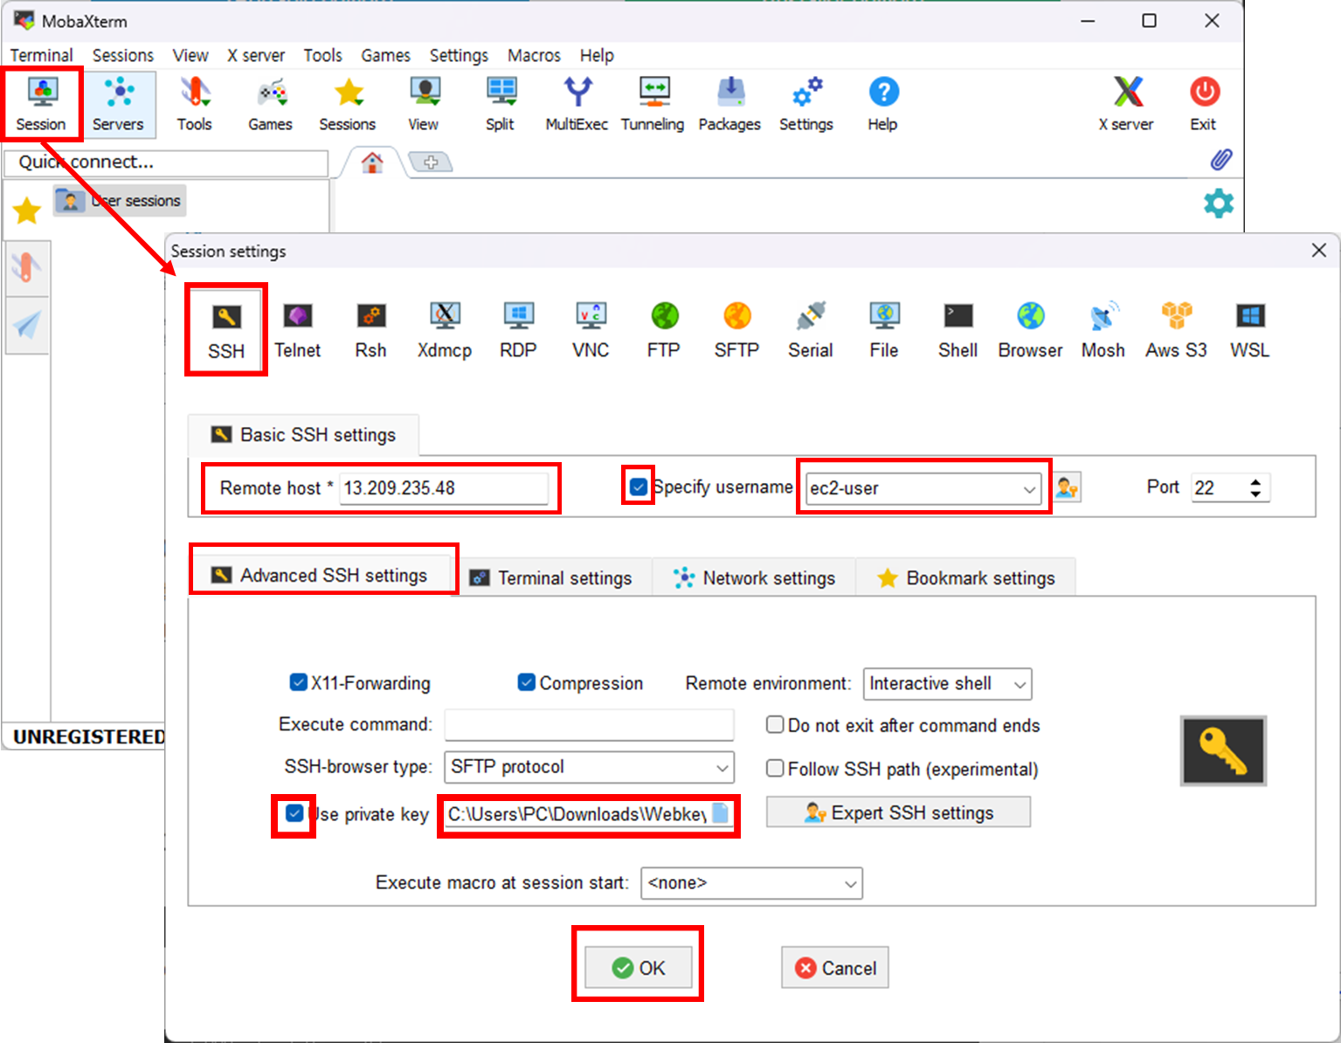
Task: Open the Packages toolbar icon
Action: click(729, 104)
